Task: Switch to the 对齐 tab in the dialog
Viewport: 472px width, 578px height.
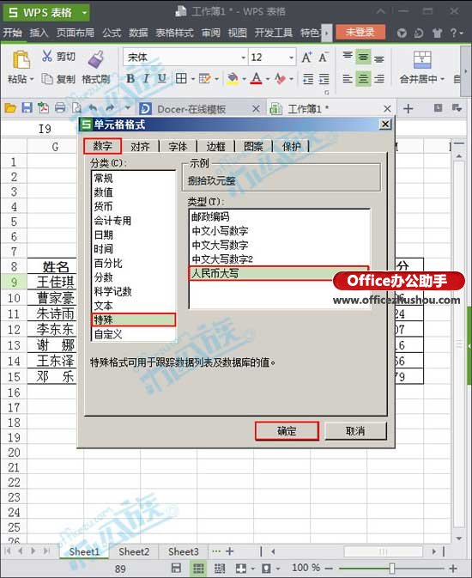Action: click(140, 147)
